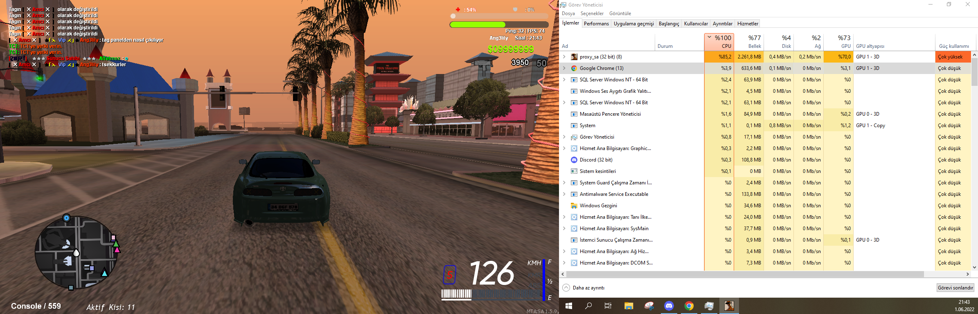Click the horizontal scrollbar track thumb
The height and width of the screenshot is (314, 978).
pos(745,274)
